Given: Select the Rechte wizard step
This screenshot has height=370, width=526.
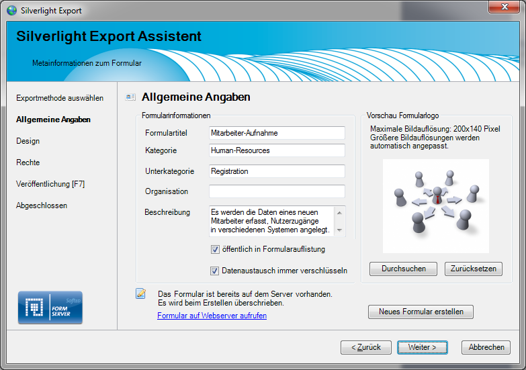Looking at the screenshot, I should (x=28, y=163).
